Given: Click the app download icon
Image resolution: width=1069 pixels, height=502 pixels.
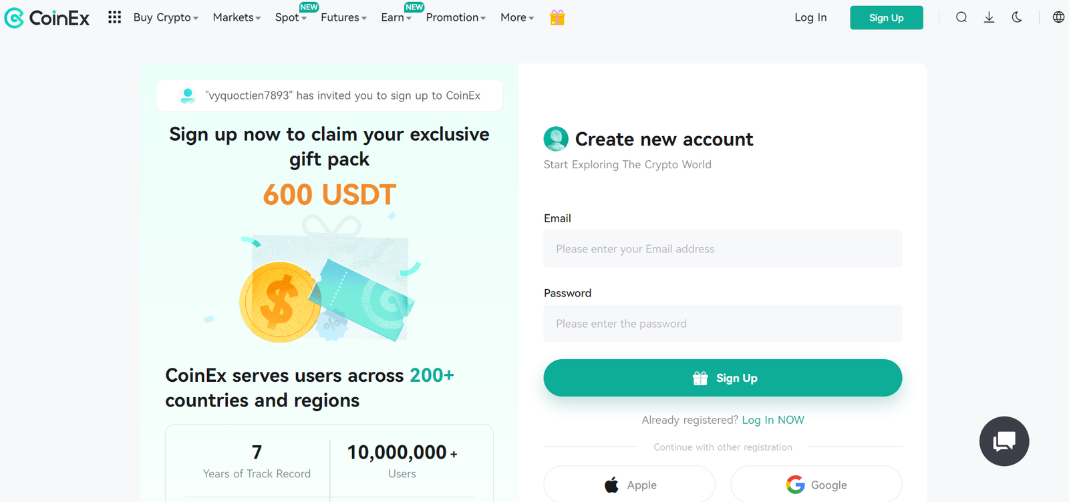Looking at the screenshot, I should [989, 17].
